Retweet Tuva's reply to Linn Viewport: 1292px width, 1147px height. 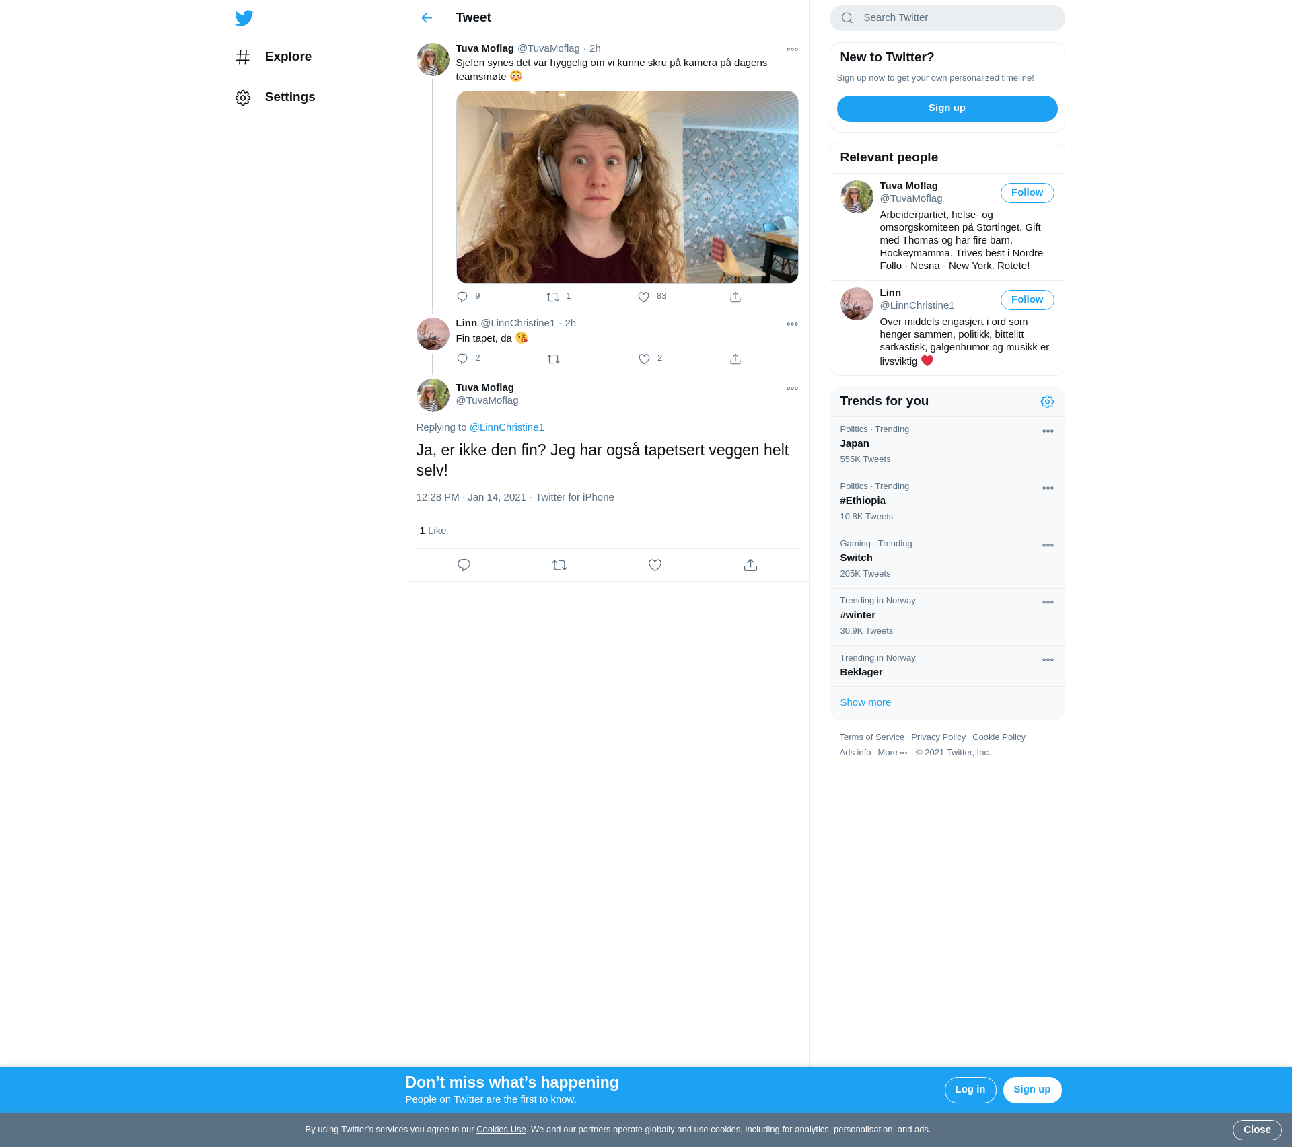pos(559,565)
